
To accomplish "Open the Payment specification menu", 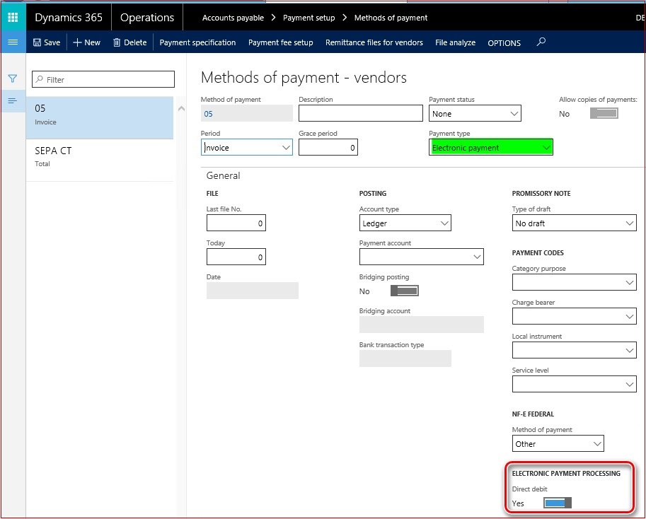I will coord(197,42).
